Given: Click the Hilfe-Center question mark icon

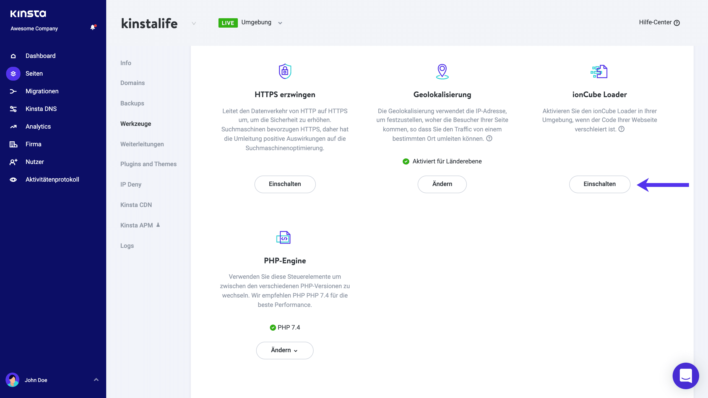Looking at the screenshot, I should pyautogui.click(x=677, y=23).
